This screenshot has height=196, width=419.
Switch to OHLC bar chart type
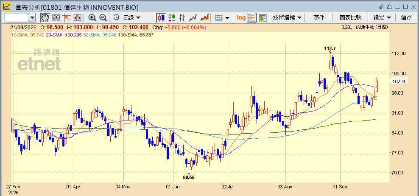(182, 18)
